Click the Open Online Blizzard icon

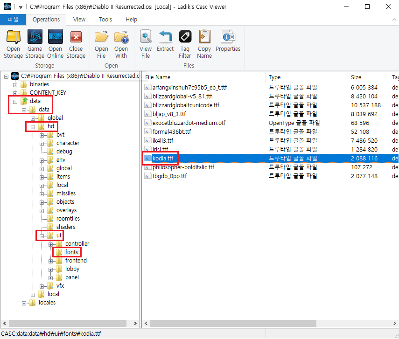coord(55,37)
